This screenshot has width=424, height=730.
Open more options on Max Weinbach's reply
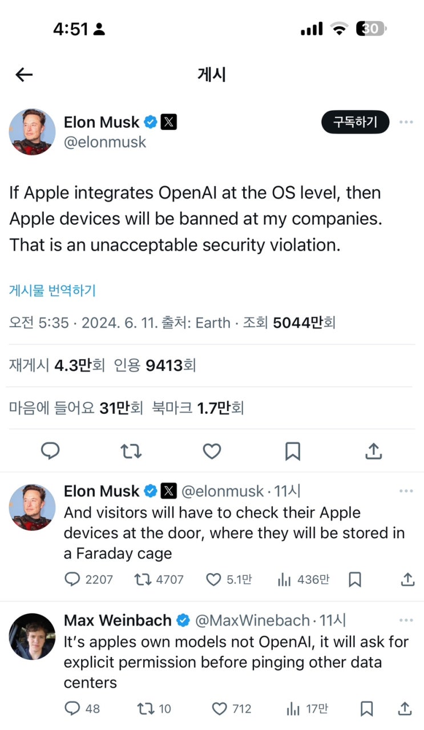(406, 620)
